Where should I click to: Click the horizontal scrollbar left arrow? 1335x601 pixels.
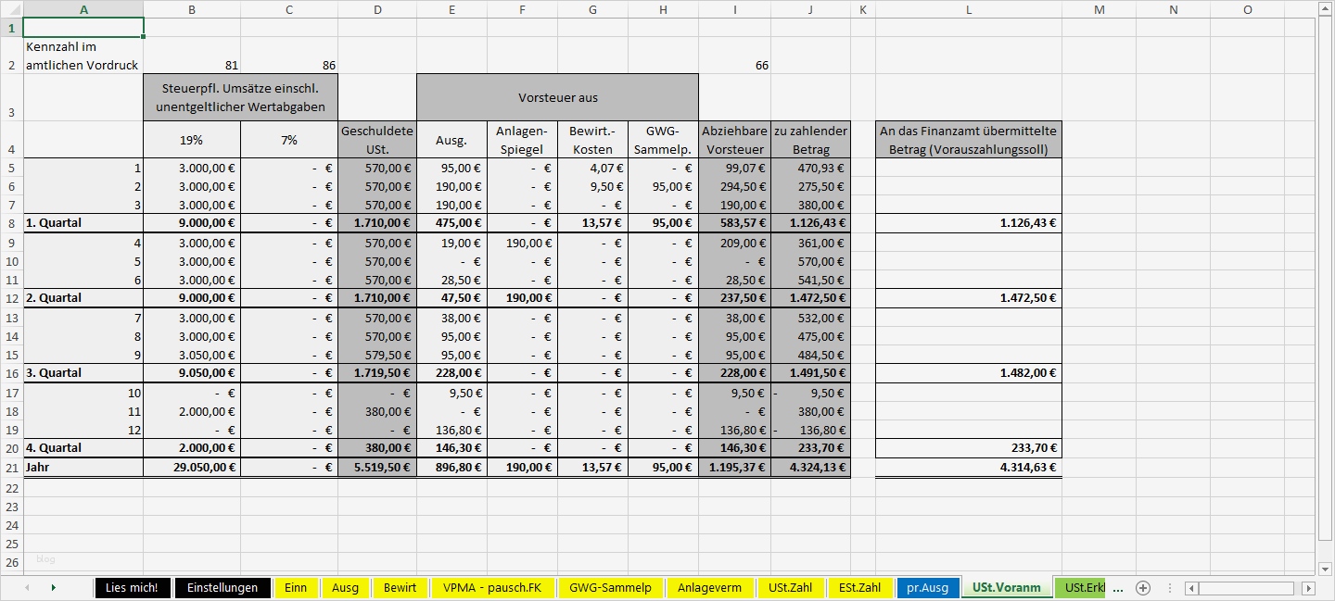click(1192, 587)
